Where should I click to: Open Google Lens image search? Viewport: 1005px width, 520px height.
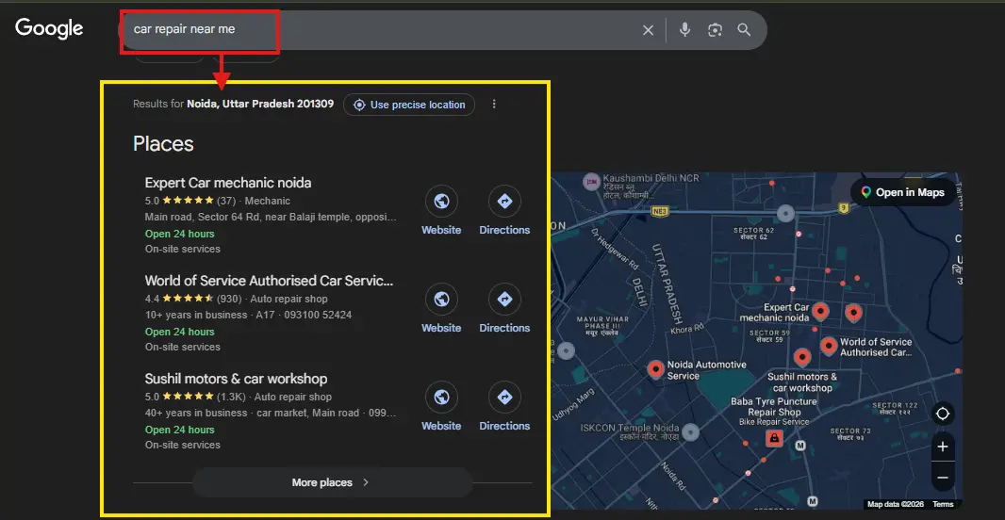click(715, 30)
